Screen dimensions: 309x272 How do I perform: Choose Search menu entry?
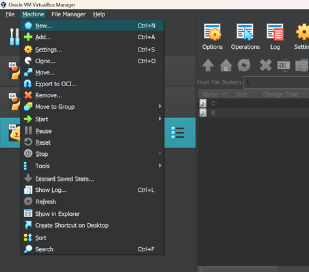(92, 249)
